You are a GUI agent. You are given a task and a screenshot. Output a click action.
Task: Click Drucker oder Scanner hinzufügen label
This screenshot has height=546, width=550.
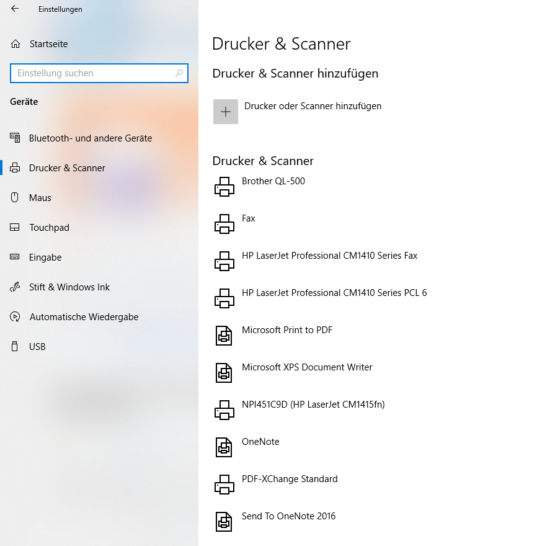pyautogui.click(x=313, y=106)
